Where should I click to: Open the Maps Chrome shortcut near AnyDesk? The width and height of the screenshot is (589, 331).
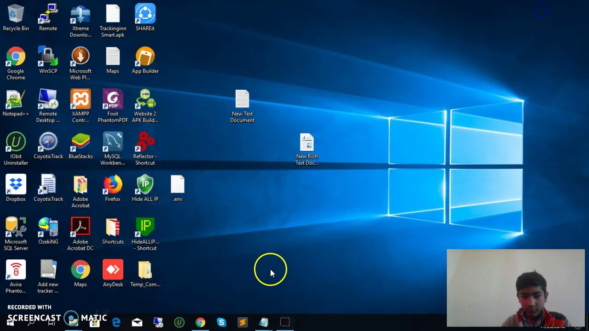click(x=81, y=274)
